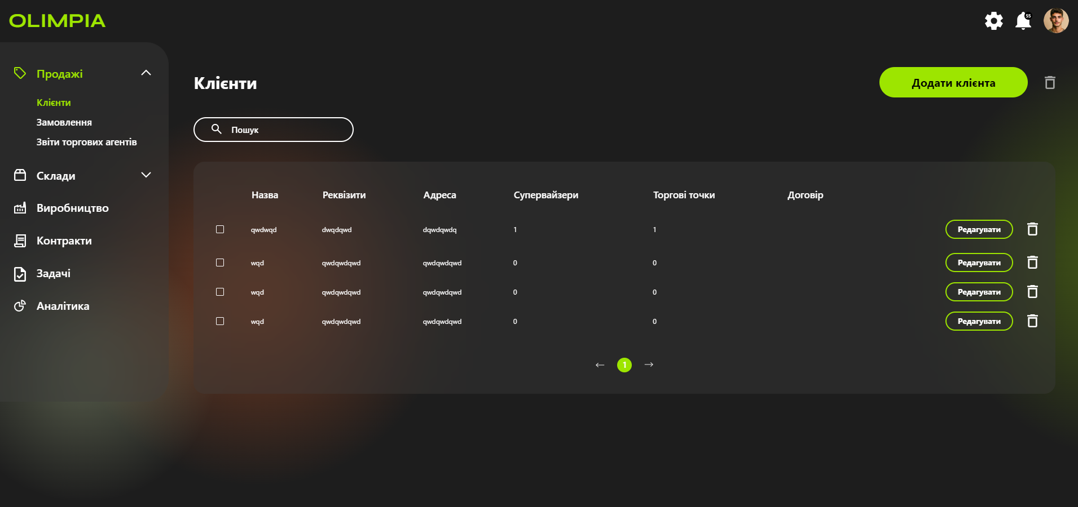Click the Реквізити column header
This screenshot has height=507, width=1078.
click(344, 195)
